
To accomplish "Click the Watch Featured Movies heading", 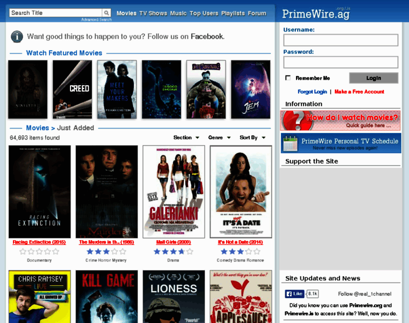I will click(64, 53).
